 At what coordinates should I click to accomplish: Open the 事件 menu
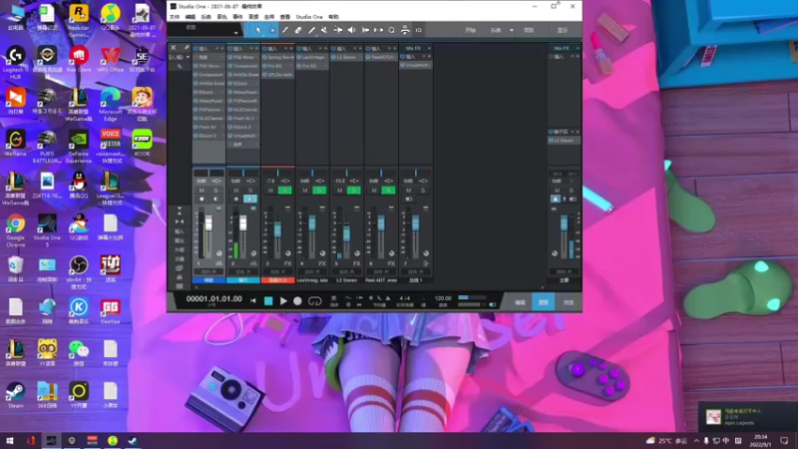[237, 17]
